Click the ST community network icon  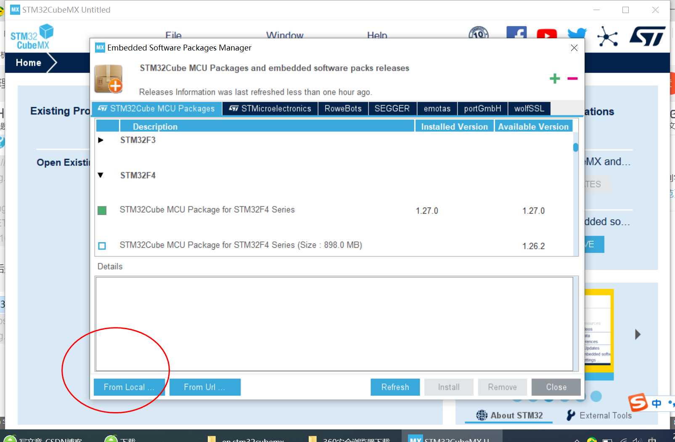(607, 36)
